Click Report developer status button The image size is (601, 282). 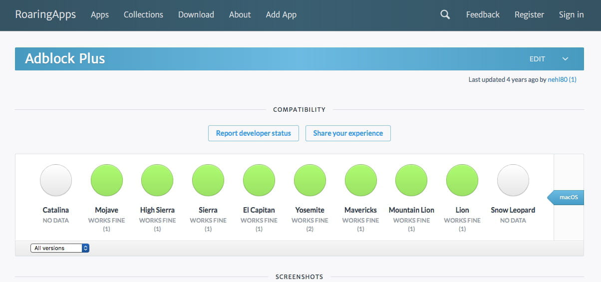(254, 133)
